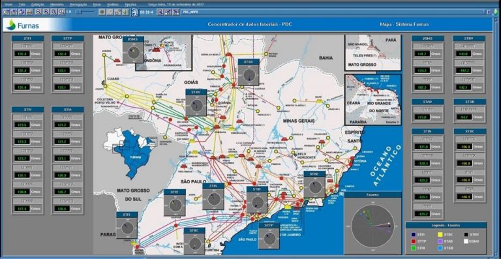
Task: Click the zoom level slider in toolbar
Action: coord(85,12)
